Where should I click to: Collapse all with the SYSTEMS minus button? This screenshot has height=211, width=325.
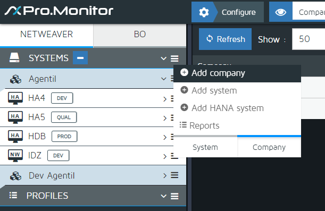(80, 58)
